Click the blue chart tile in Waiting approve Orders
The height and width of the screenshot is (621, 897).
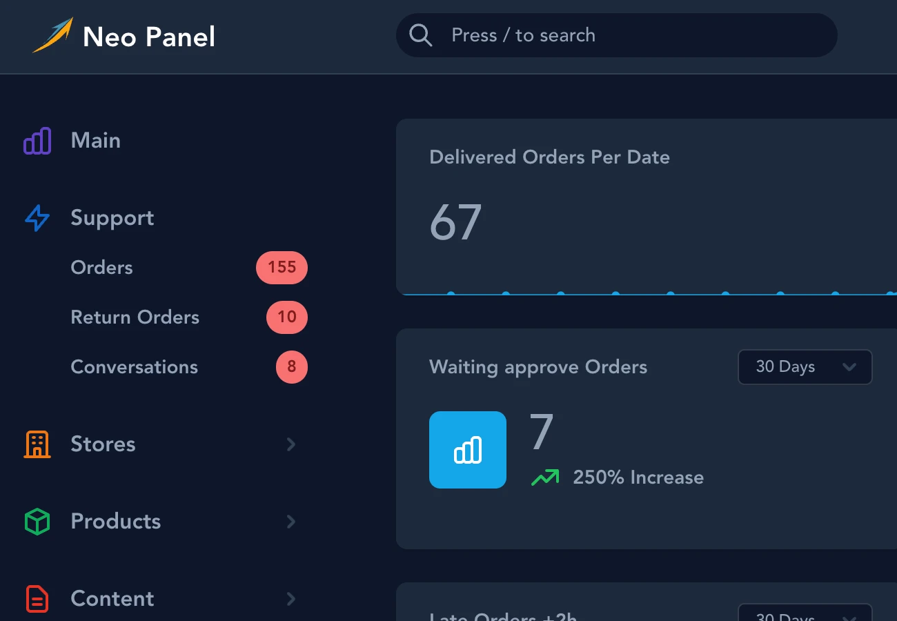point(468,450)
